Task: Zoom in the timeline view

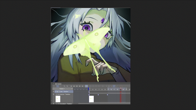Action: 67,86
